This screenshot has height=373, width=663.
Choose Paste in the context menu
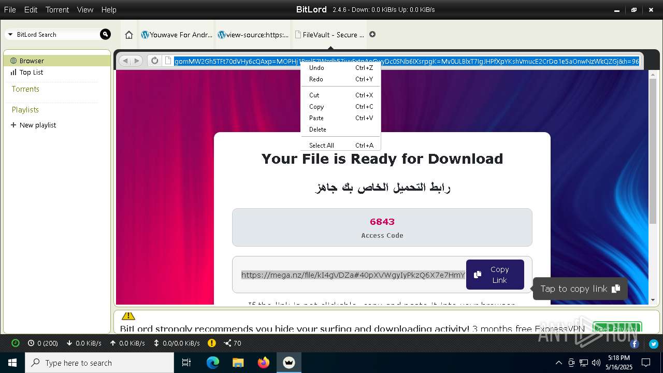click(x=341, y=118)
